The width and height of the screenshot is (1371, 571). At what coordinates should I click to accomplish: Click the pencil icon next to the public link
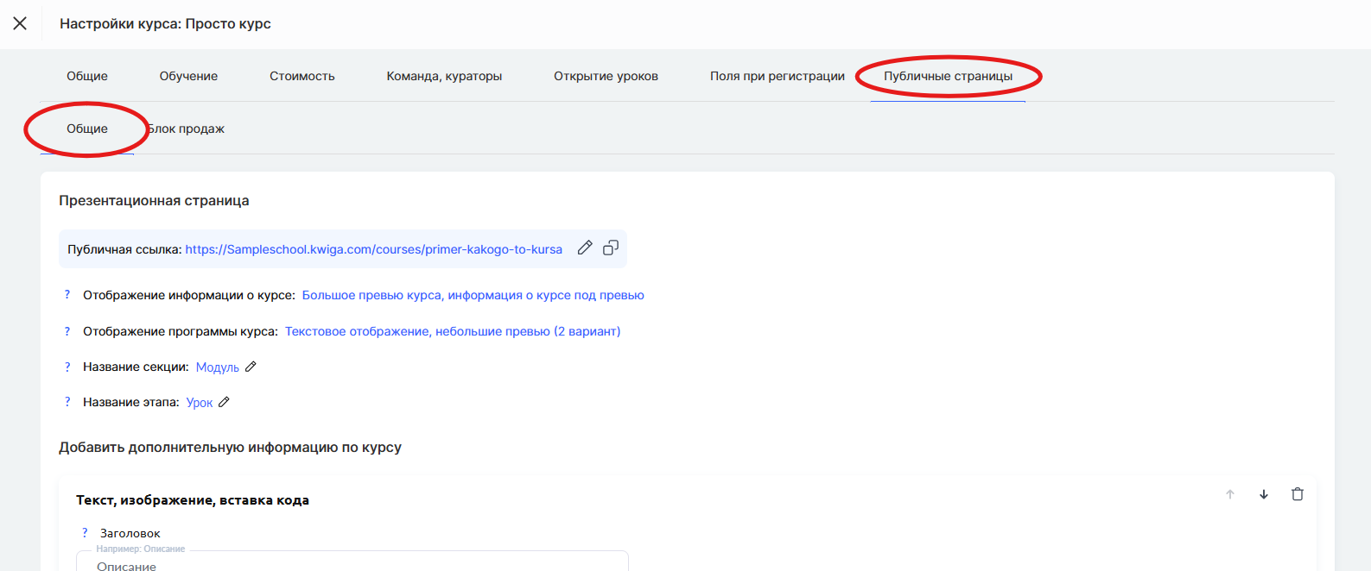tap(585, 248)
